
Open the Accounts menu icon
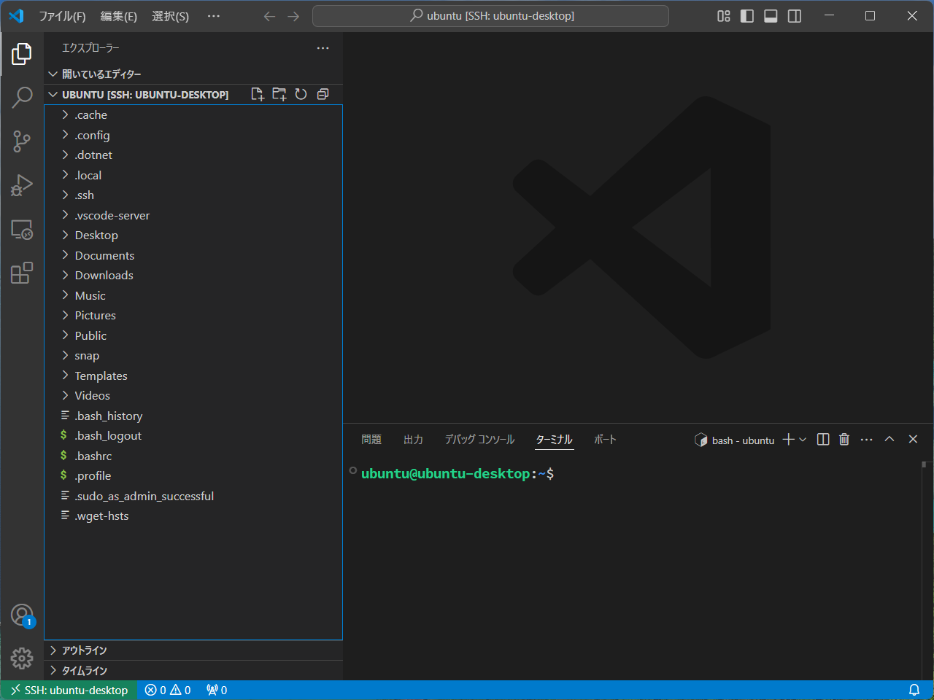[22, 615]
